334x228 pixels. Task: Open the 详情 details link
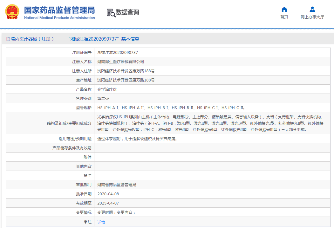pos(101,222)
